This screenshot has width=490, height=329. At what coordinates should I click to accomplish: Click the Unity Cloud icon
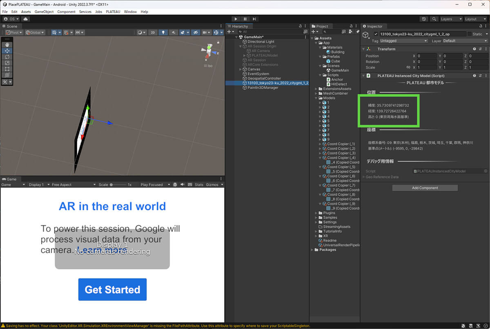[x=26, y=19]
